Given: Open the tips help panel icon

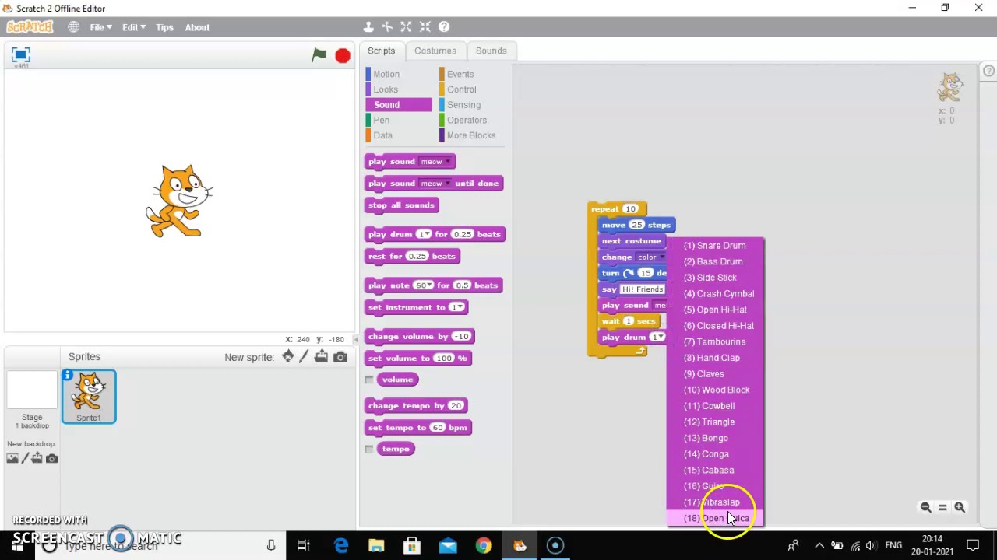Looking at the screenshot, I should click(988, 71).
